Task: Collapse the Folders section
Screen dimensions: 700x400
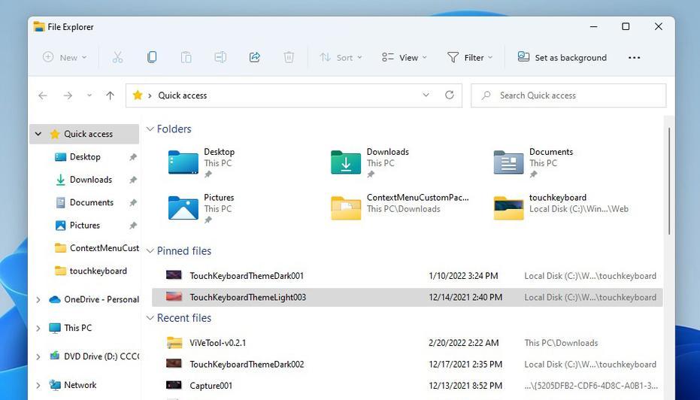Action: (x=150, y=129)
